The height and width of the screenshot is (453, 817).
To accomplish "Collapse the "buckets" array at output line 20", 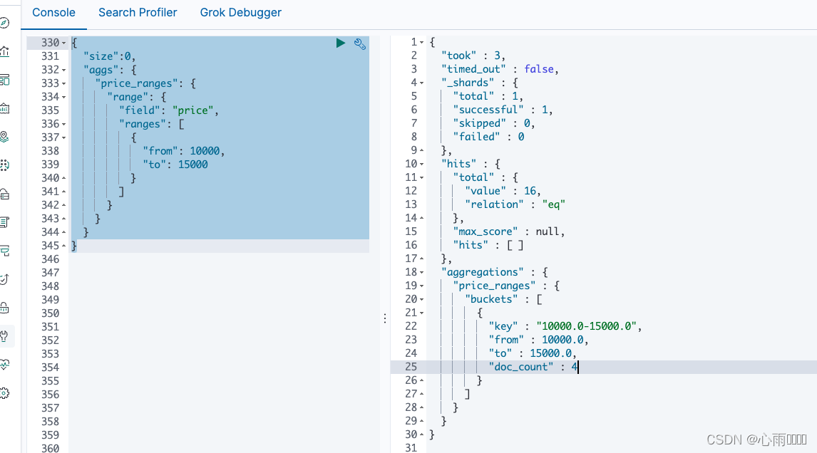I will coord(421,299).
